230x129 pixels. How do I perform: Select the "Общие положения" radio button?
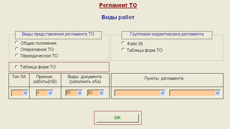[17, 43]
